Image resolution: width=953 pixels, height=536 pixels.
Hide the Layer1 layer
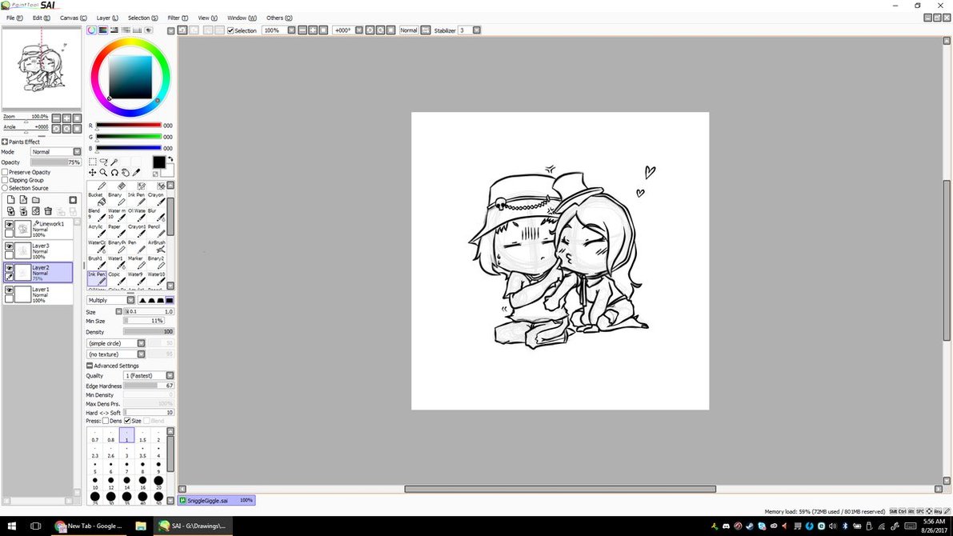[9, 290]
